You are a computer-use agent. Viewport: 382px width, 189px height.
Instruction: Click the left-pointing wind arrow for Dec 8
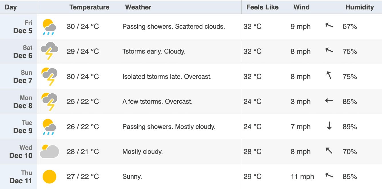[x=329, y=101]
